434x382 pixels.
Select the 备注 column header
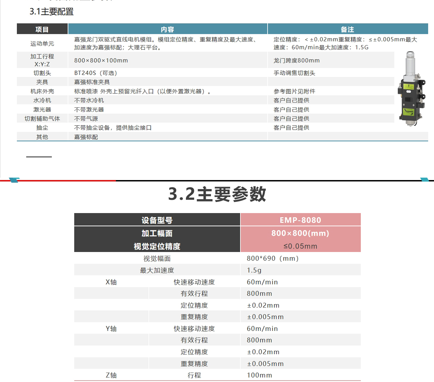point(347,30)
